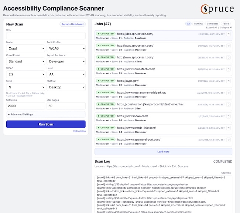Delete the construction.jfkairport.com job
The image size is (240, 213).
228,105
